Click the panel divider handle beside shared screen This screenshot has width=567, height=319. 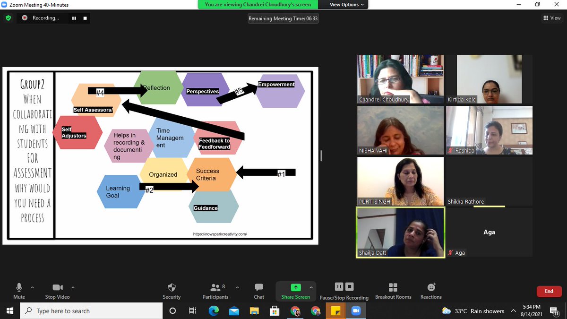(x=321, y=156)
